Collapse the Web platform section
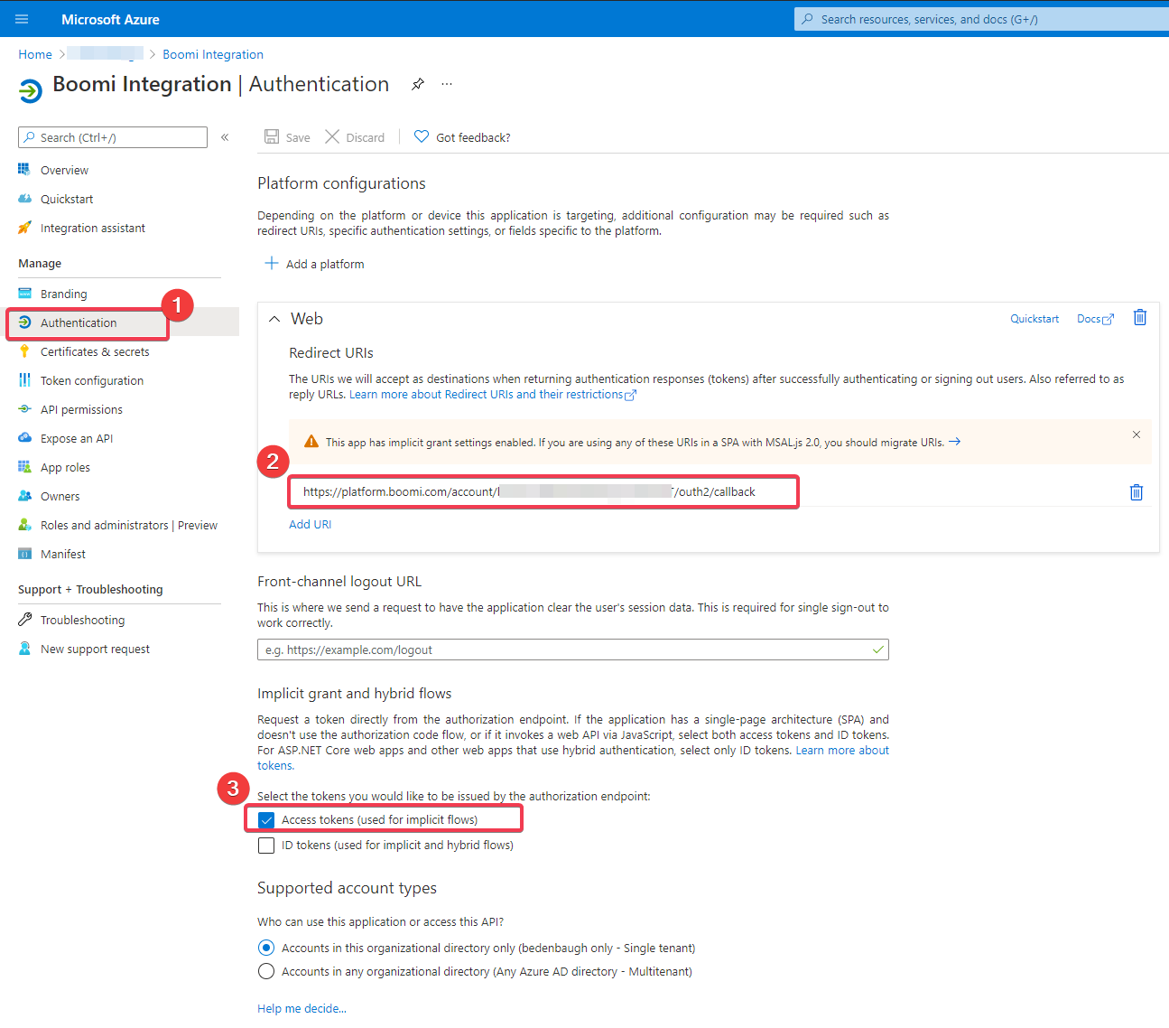 coord(274,319)
